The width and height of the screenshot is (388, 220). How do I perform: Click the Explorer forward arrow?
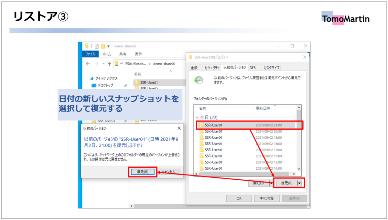click(96, 64)
